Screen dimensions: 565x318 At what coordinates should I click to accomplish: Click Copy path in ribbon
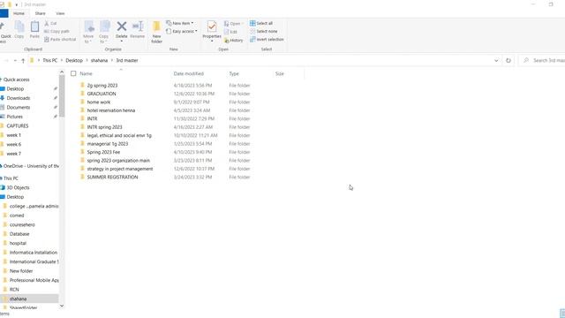[x=56, y=32]
